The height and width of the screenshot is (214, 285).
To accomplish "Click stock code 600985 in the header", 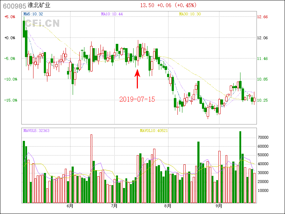I will [x=13, y=5].
